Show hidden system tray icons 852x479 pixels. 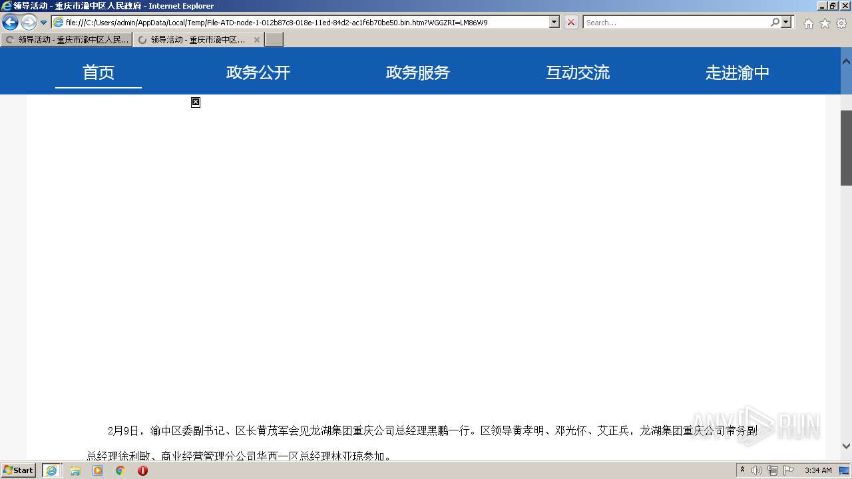(x=743, y=470)
